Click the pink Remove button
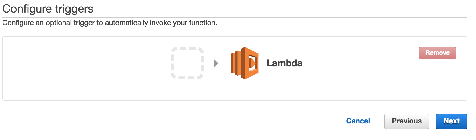The height and width of the screenshot is (140, 476). [437, 53]
